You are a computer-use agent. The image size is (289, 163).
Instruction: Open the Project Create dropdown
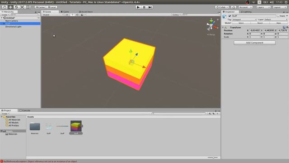coord(5,114)
